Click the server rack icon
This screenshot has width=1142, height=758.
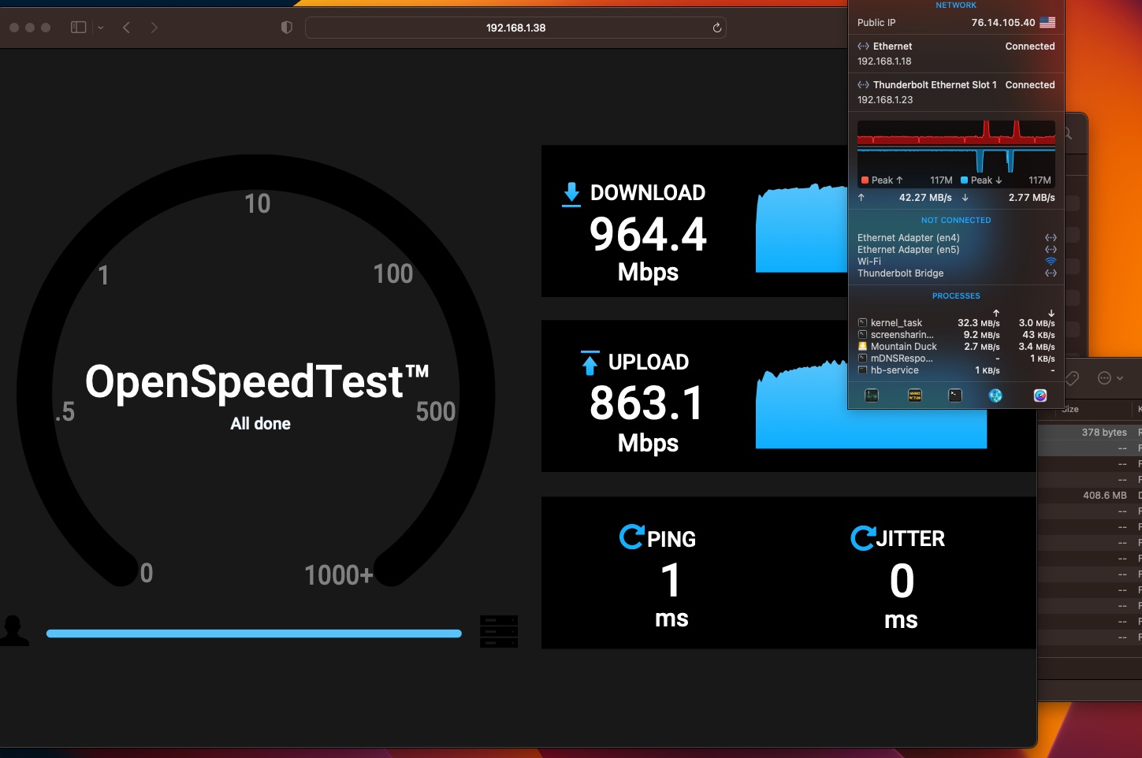pyautogui.click(x=499, y=632)
